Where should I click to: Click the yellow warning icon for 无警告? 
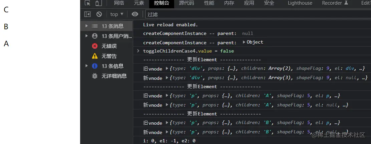pos(95,56)
